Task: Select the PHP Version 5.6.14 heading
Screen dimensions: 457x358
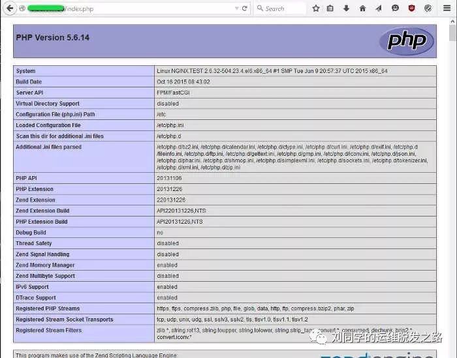Action: [x=52, y=38]
